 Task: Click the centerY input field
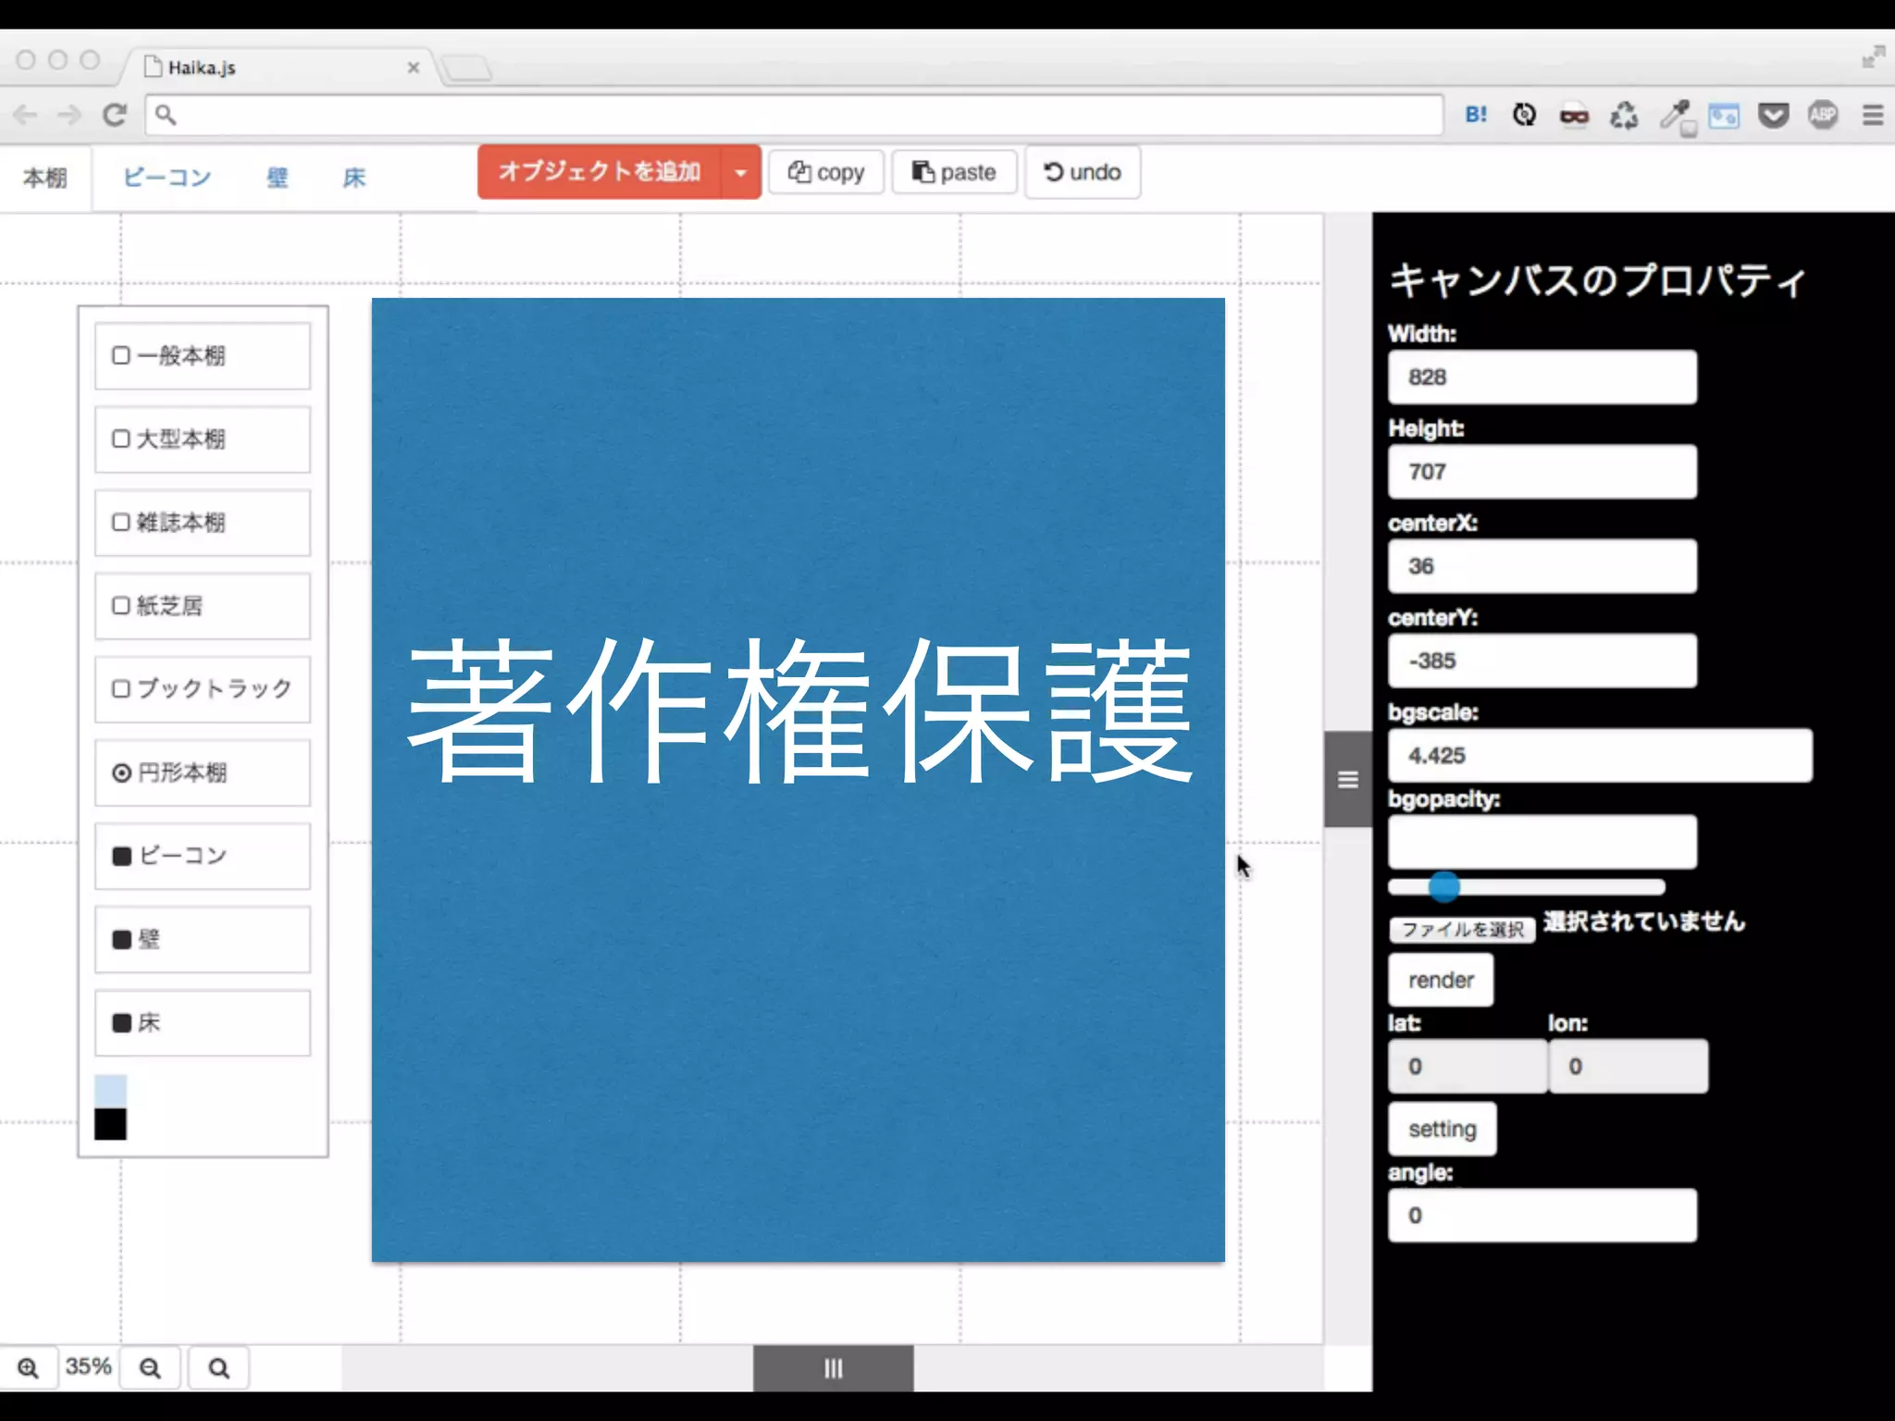(x=1542, y=661)
